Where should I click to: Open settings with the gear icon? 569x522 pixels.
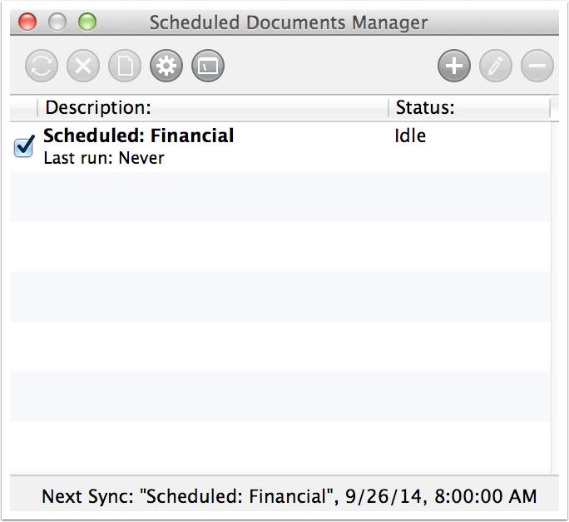point(166,66)
